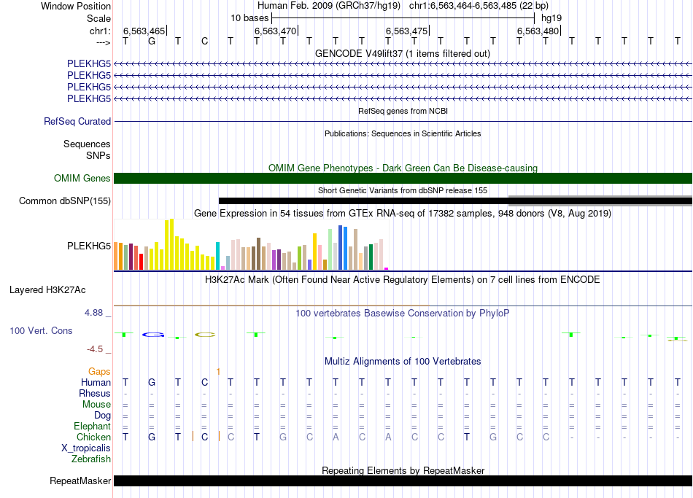Open 100 vertebrates Basewise Conservation by PhyloP title
The image size is (693, 498).
(x=403, y=314)
